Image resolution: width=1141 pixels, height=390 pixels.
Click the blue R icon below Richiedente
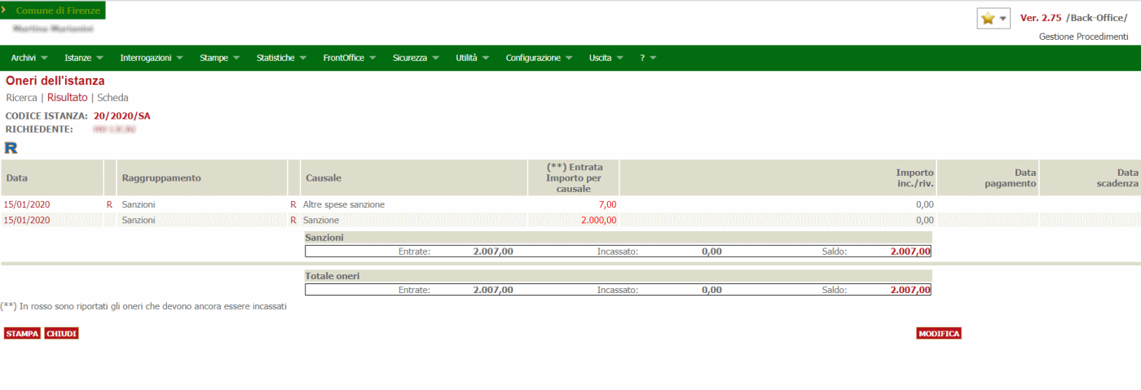tap(11, 147)
